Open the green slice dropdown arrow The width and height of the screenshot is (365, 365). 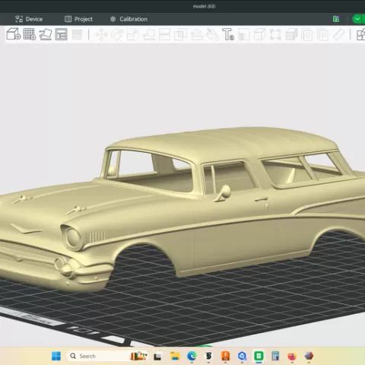357,19
